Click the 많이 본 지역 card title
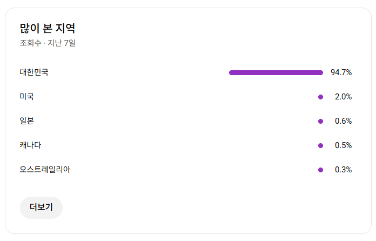376x241 pixels. (x=48, y=28)
